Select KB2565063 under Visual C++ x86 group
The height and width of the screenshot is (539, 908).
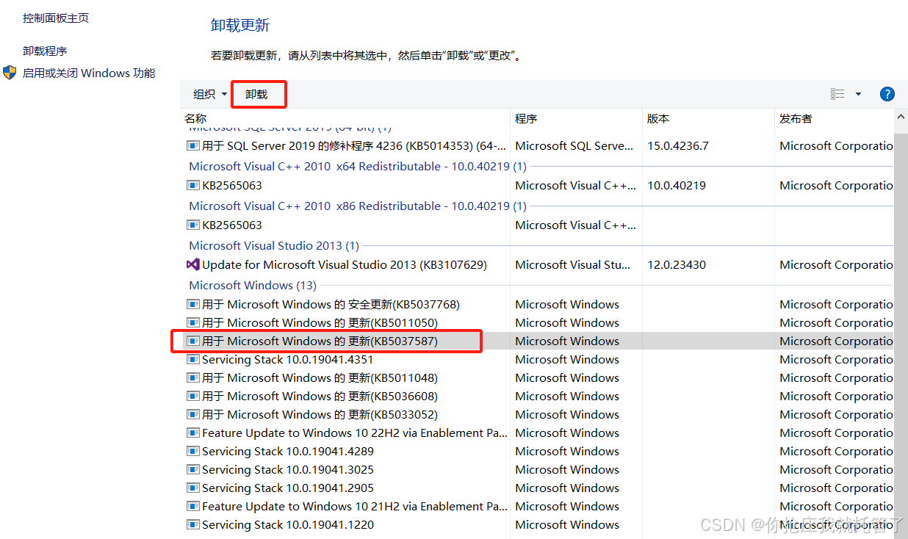coord(538,225)
